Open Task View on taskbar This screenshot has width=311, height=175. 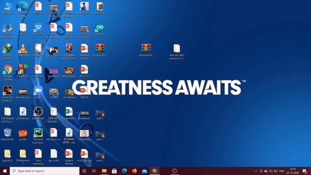(94, 171)
